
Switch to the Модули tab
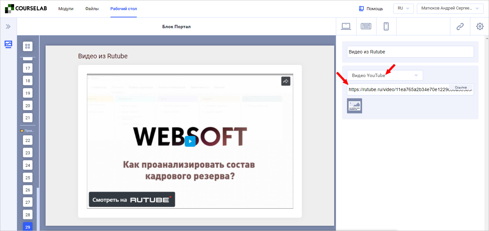tap(66, 9)
